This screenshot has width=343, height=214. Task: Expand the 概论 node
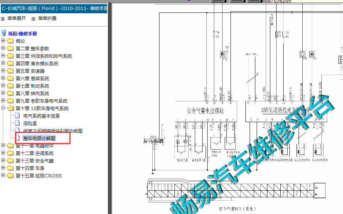point(3,40)
